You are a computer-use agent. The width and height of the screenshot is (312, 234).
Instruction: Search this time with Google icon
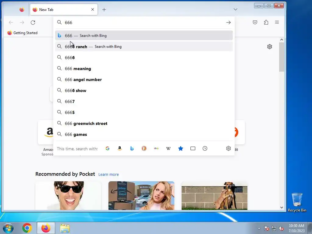108,148
